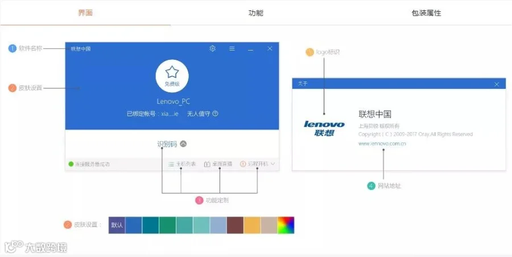
Task: Click 上海贝锐 版权所有 text
Action: (x=379, y=126)
